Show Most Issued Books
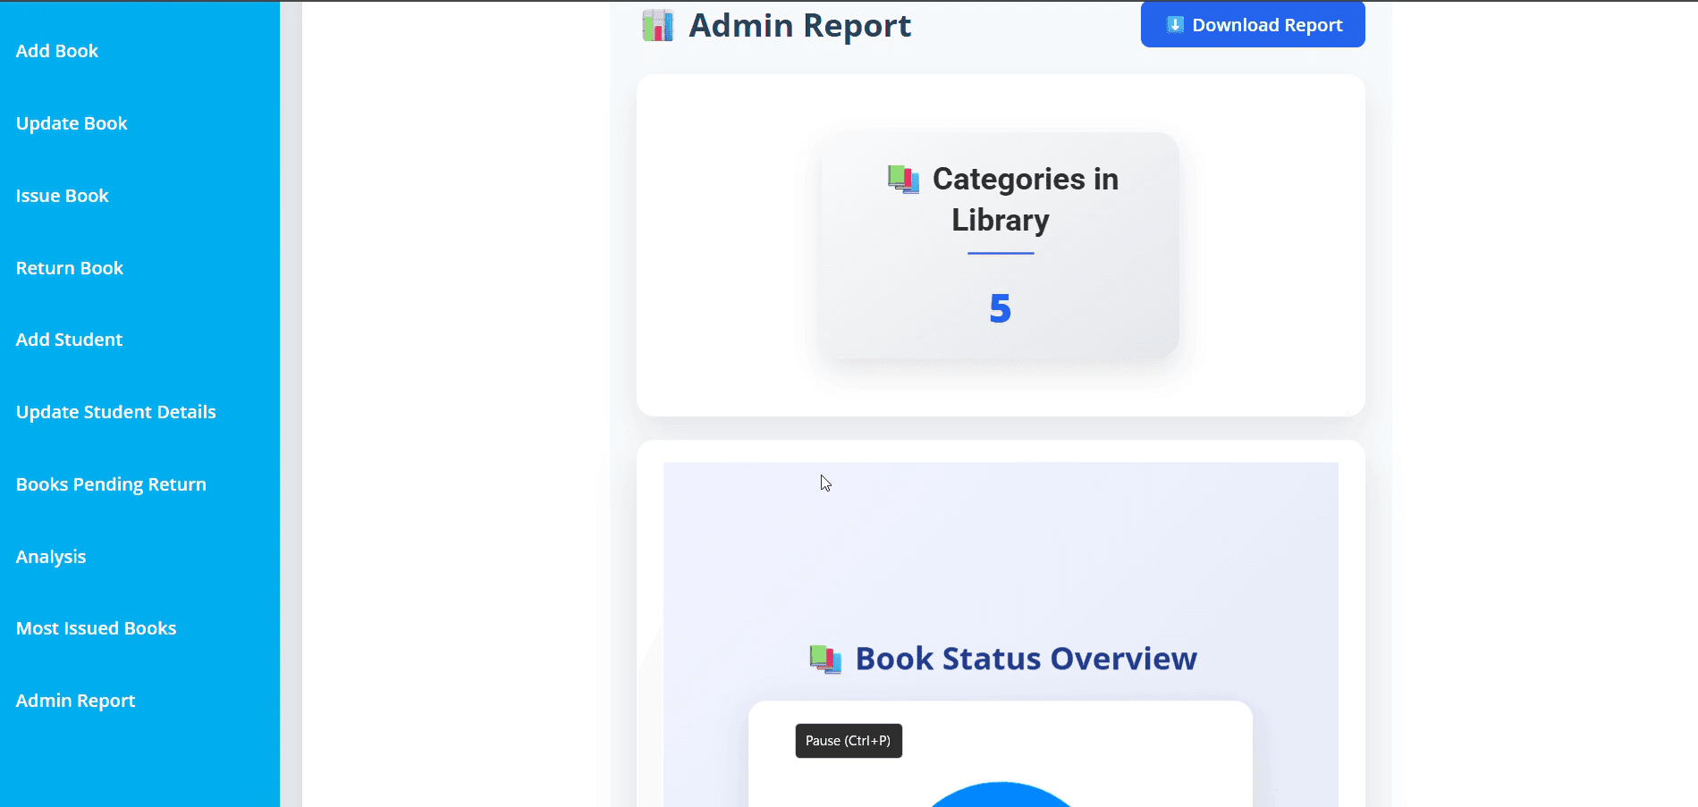This screenshot has height=807, width=1698. 96,628
